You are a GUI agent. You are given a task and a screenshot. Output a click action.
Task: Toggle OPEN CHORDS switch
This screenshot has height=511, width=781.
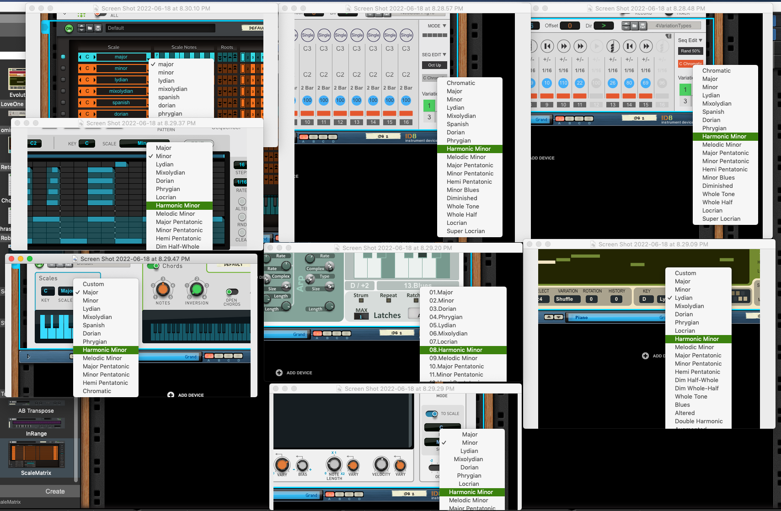[x=232, y=292]
